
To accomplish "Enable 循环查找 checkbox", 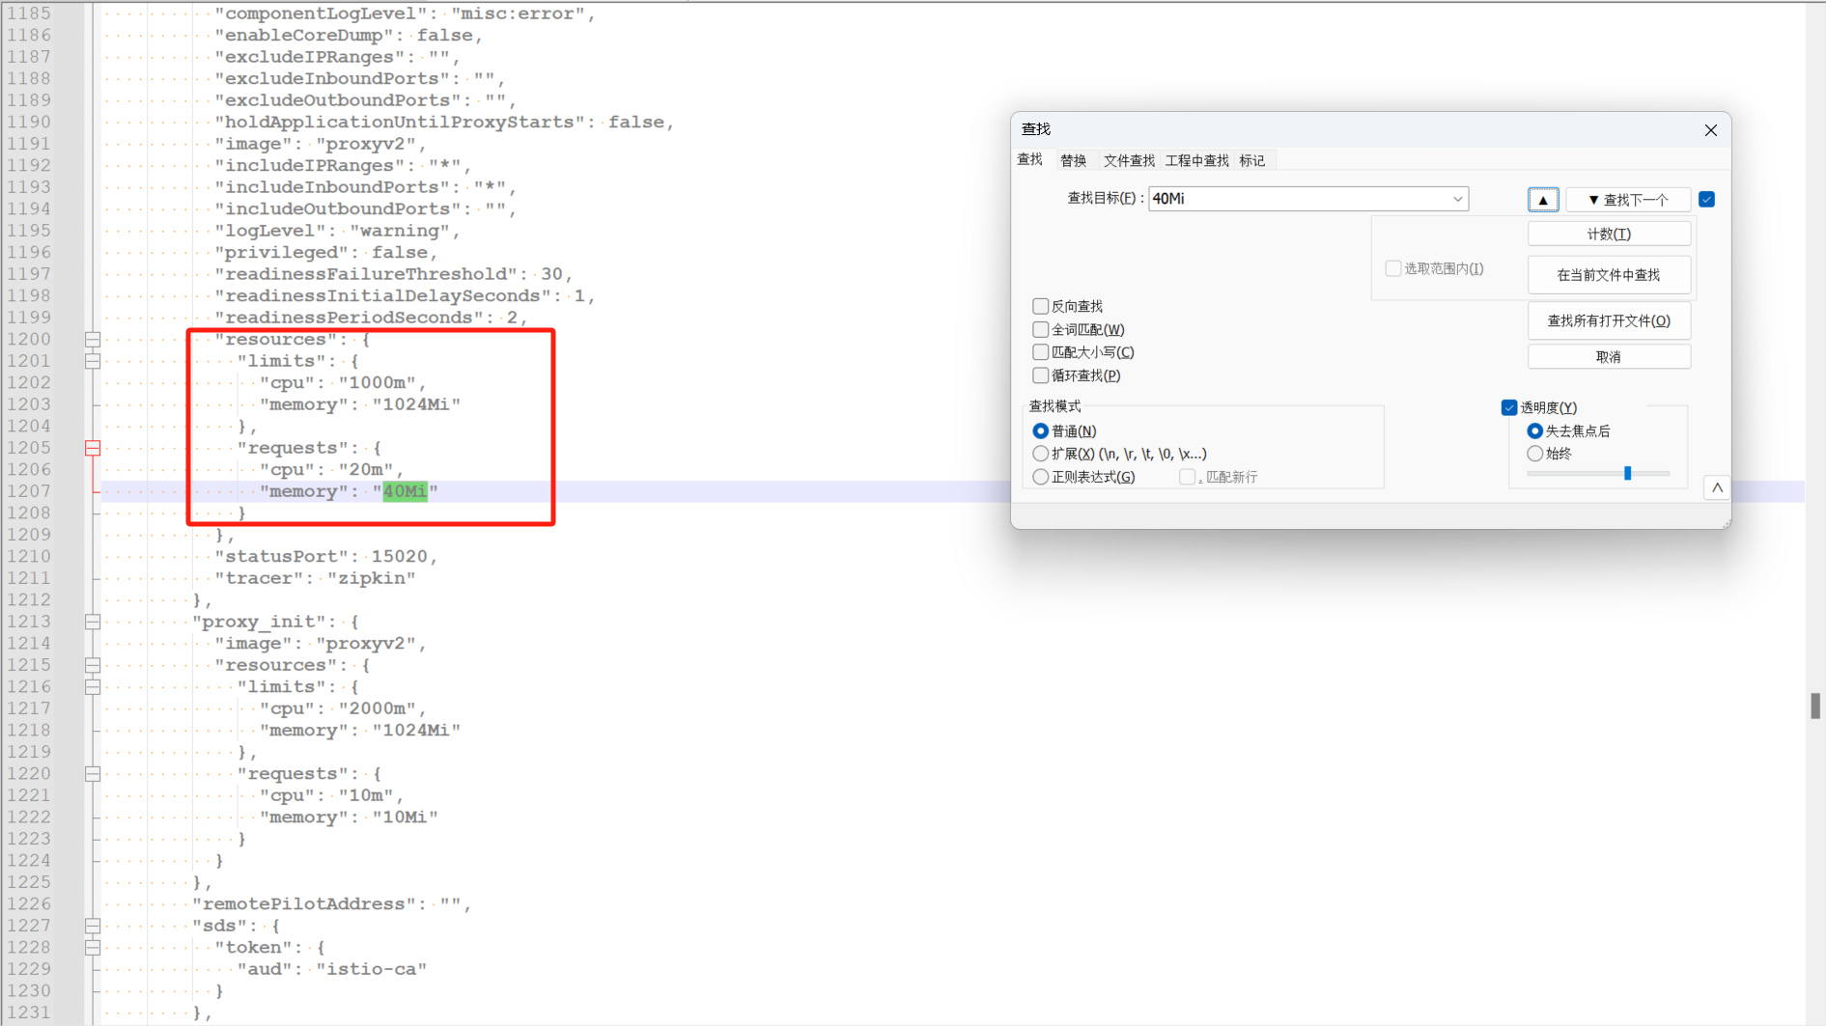I will [x=1040, y=375].
